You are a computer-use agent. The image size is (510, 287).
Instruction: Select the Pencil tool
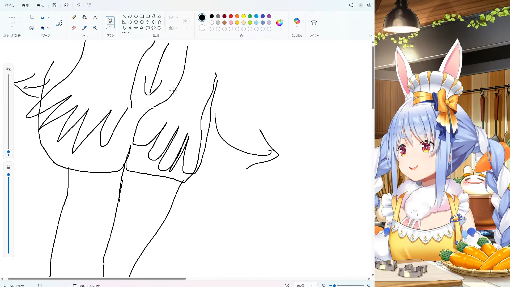coord(74,18)
